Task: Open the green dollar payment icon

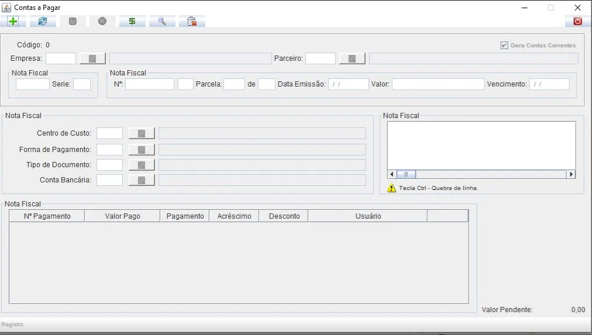Action: (x=132, y=21)
